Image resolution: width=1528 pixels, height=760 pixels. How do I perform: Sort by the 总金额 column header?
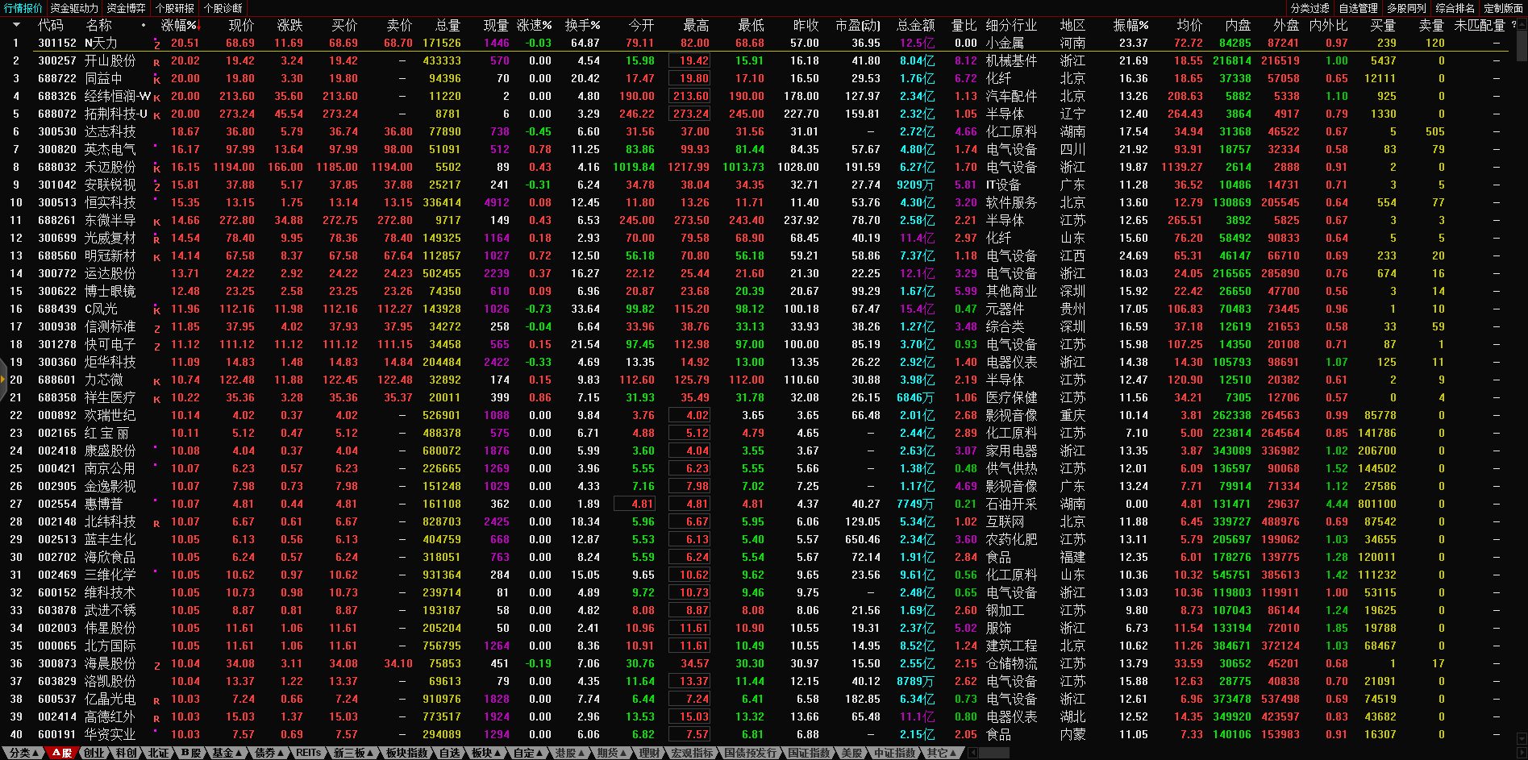click(x=915, y=25)
